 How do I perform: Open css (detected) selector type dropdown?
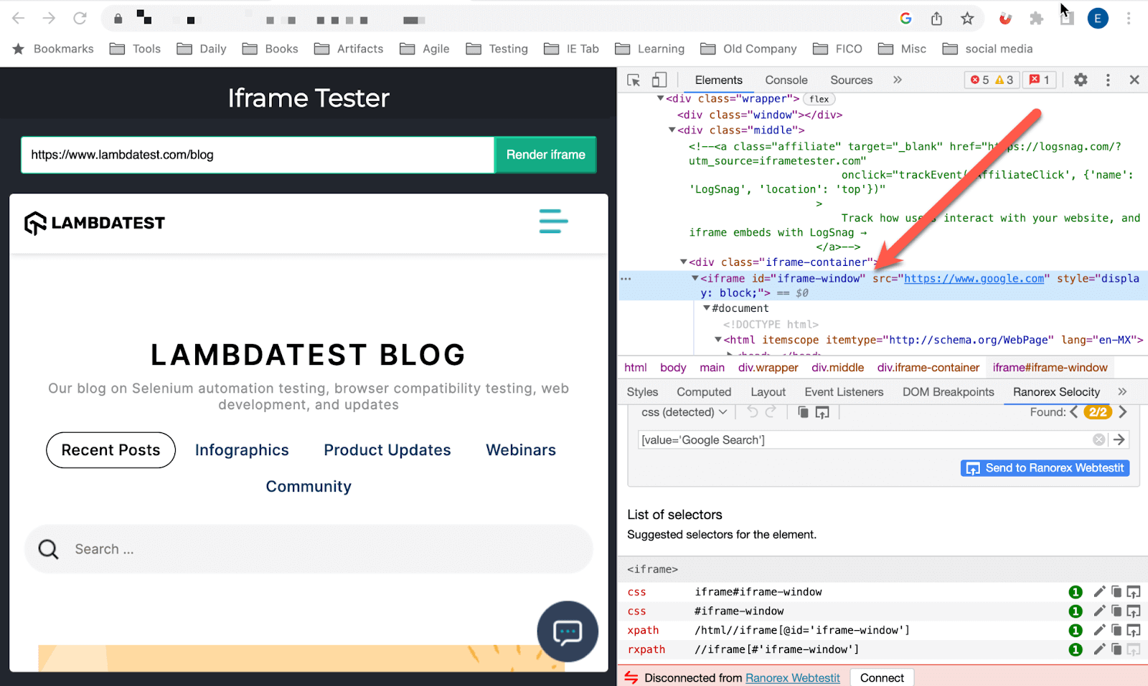pos(684,412)
